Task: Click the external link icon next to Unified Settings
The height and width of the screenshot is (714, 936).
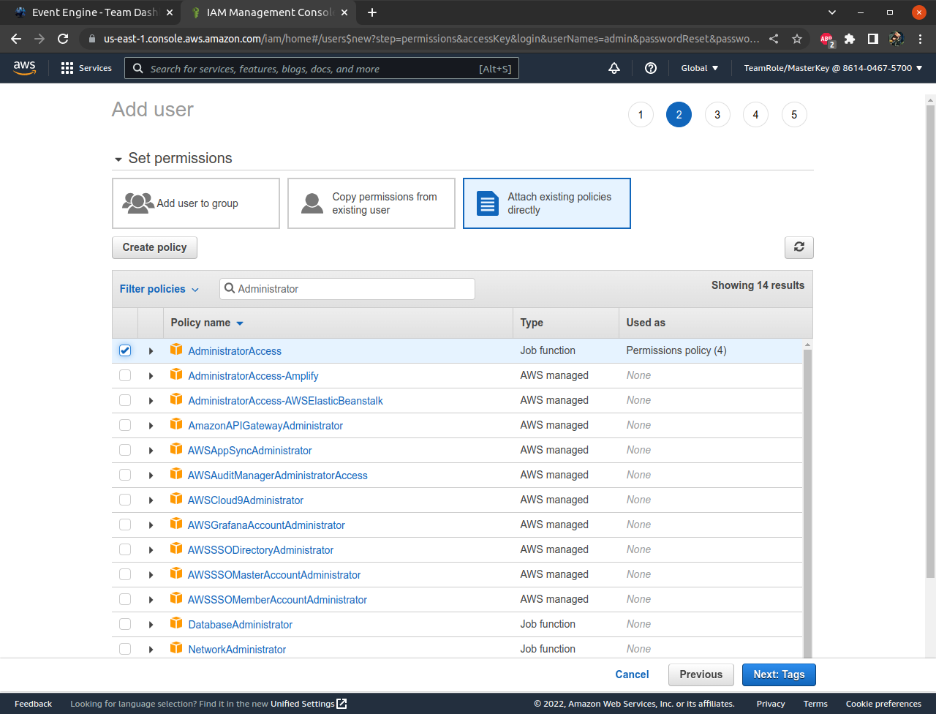Action: [x=341, y=704]
